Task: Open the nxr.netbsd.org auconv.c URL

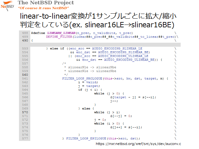Action: pyautogui.click(x=138, y=144)
